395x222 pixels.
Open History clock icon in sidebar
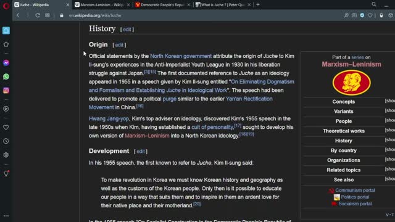(x=6, y=141)
